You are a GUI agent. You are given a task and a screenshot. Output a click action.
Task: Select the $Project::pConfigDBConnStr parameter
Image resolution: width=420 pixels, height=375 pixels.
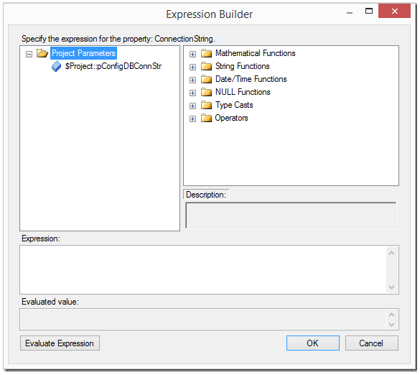(x=113, y=66)
